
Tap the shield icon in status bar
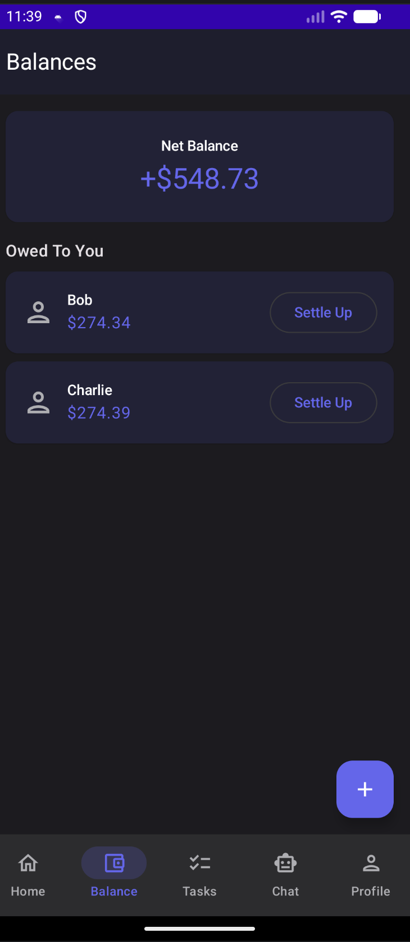pyautogui.click(x=81, y=17)
